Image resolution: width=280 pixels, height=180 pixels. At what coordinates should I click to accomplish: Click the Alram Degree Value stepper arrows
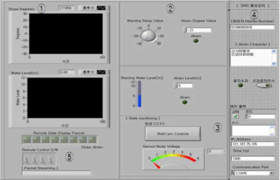pos(185,30)
